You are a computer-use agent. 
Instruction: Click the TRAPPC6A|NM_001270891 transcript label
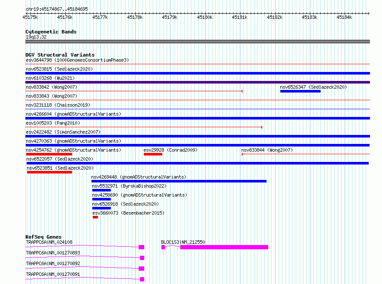(53, 274)
